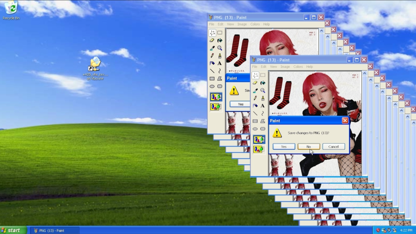Image resolution: width=416 pixels, height=234 pixels.
Task: Choose Fill With Color in back Paint window
Action: coord(220,41)
